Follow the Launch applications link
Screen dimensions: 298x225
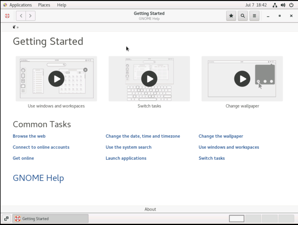pyautogui.click(x=126, y=158)
